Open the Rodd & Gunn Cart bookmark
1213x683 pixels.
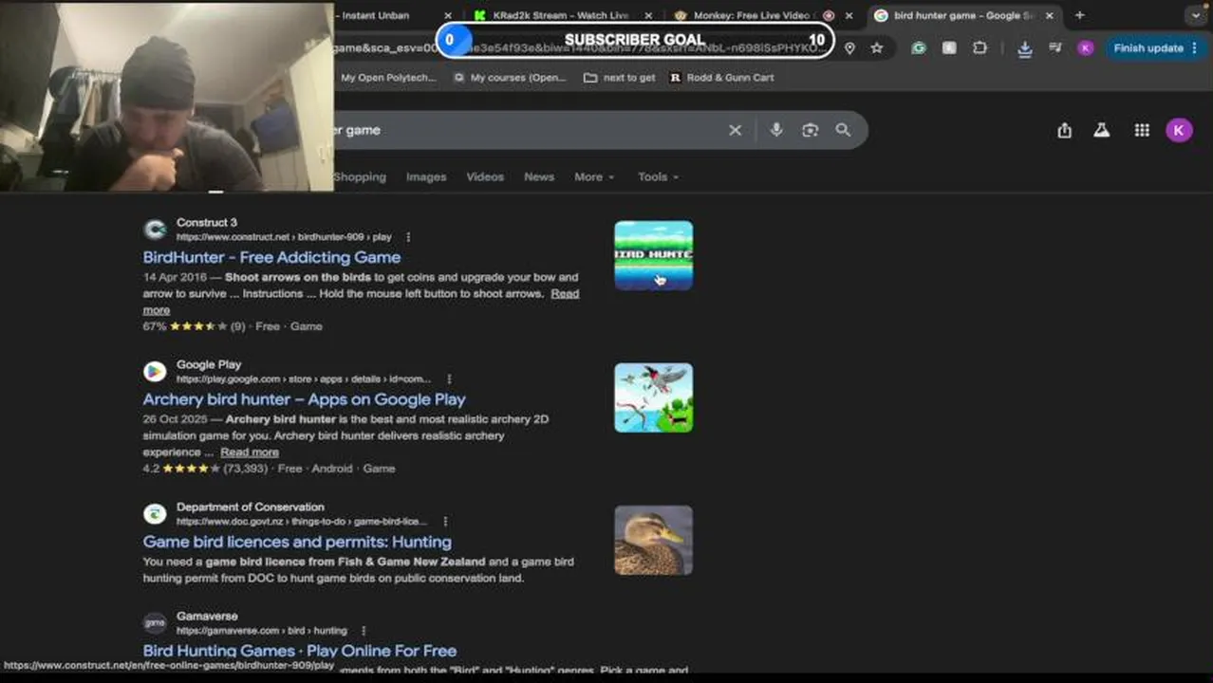pyautogui.click(x=721, y=78)
